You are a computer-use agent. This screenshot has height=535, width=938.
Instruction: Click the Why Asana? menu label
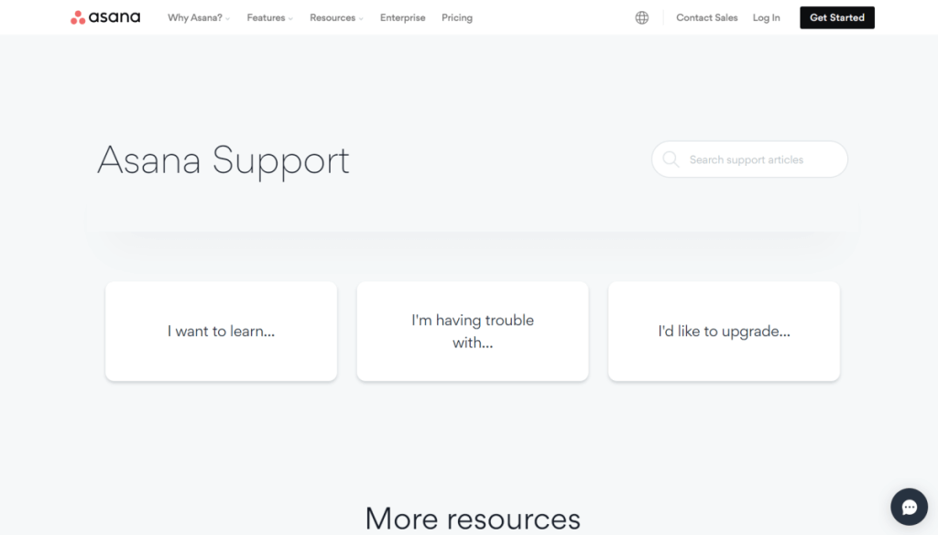193,16
